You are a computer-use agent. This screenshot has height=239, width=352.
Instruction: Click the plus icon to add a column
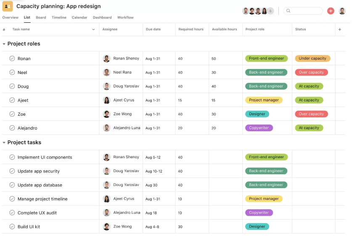(340, 29)
